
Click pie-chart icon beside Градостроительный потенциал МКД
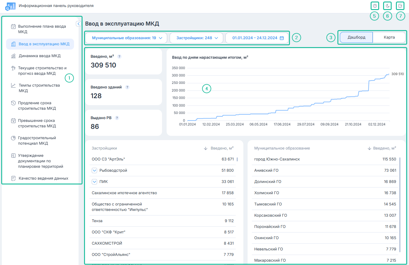[x=13, y=138]
